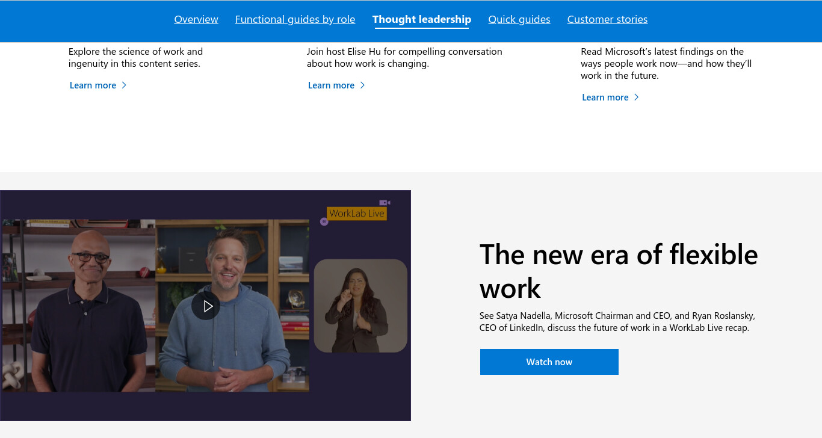Click the sign language interpreter inset

pos(360,306)
